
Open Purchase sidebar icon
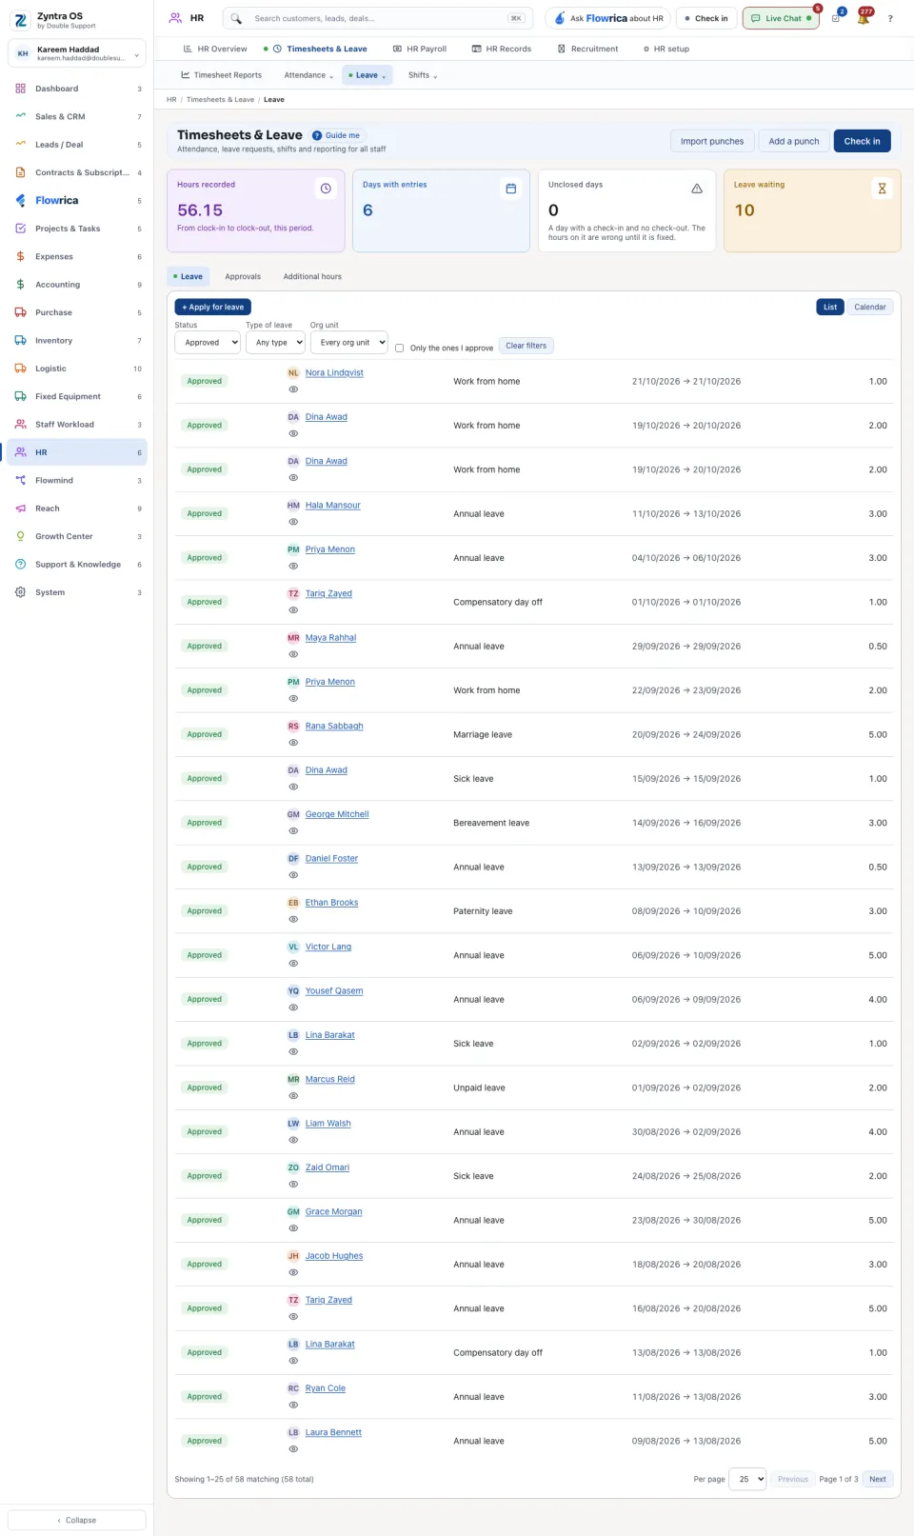coord(20,312)
